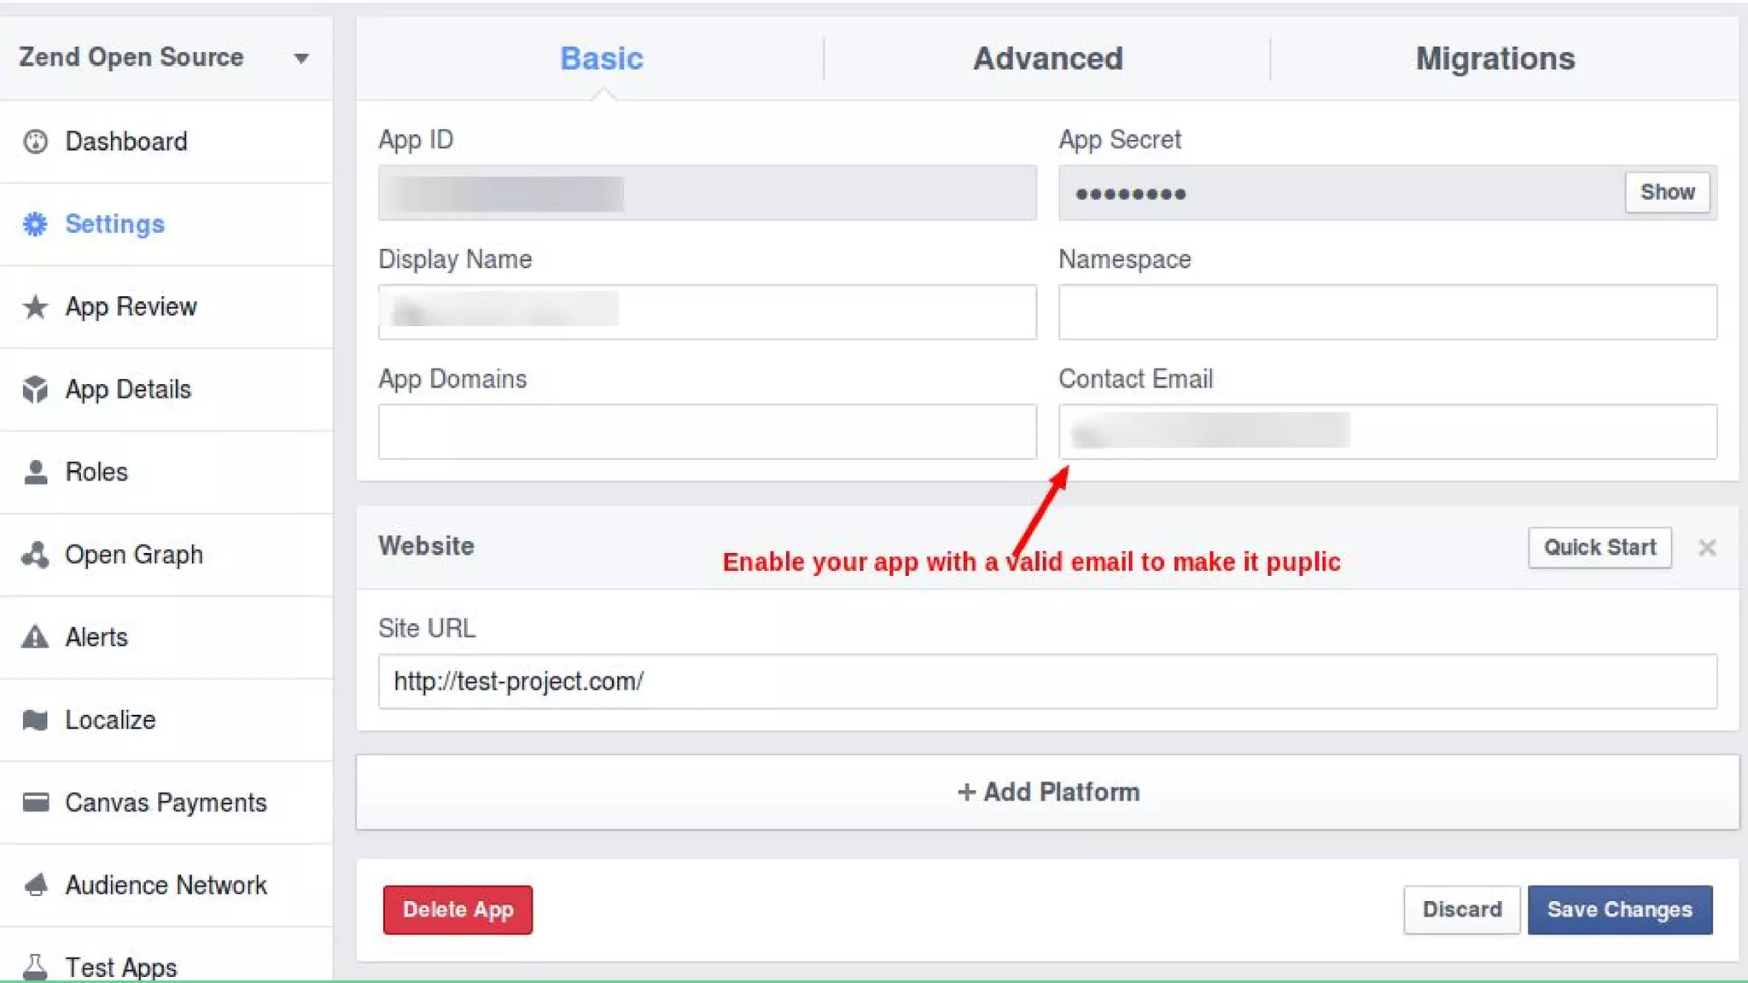Click the Canvas Payments card icon
Screen dimensions: 1748x983
[x=35, y=802]
